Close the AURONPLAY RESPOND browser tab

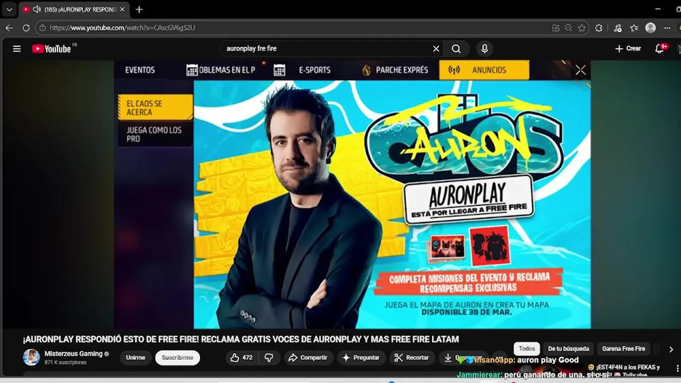[x=122, y=10]
